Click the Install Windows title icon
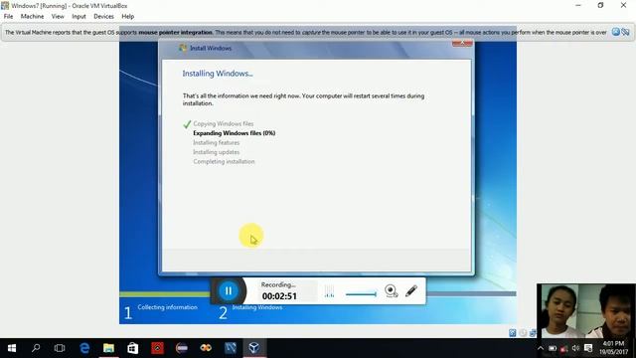This screenshot has height=358, width=636. (x=183, y=48)
